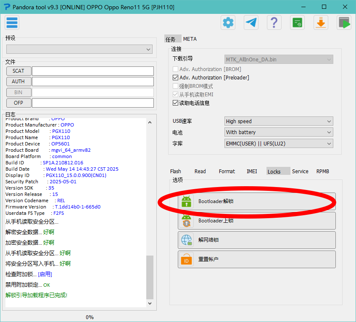Uncheck the 读取电话信息 checkbox

175,103
